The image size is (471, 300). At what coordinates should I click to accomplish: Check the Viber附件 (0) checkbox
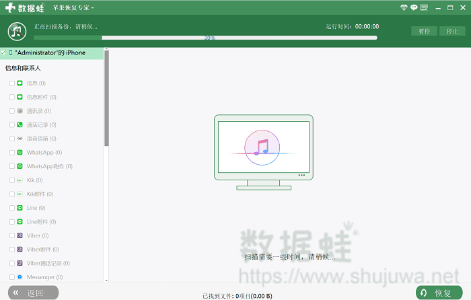click(x=12, y=250)
